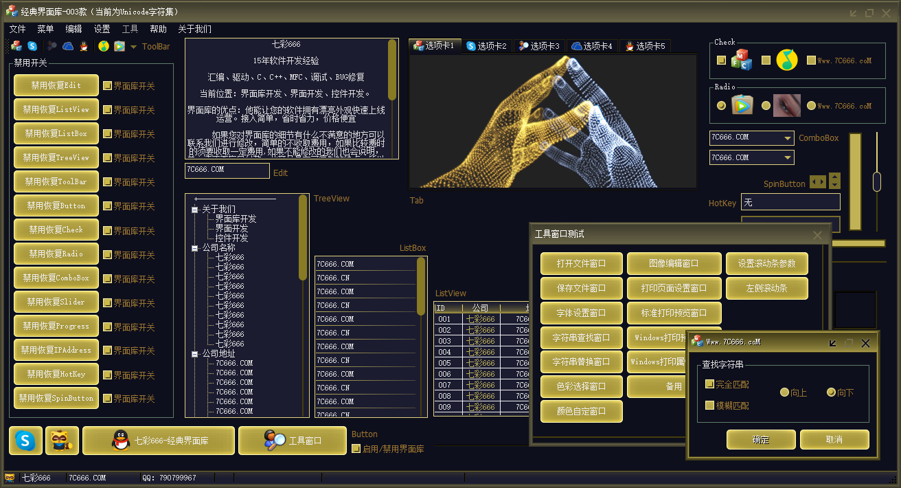This screenshot has width=901, height=488.
Task: Click the 打开文件窗口 button
Action: tap(581, 263)
